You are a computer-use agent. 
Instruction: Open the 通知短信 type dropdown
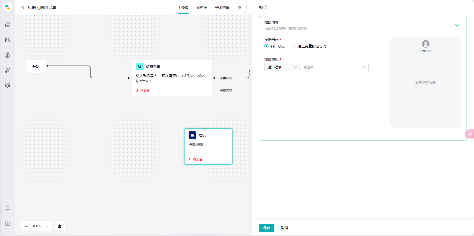point(282,67)
